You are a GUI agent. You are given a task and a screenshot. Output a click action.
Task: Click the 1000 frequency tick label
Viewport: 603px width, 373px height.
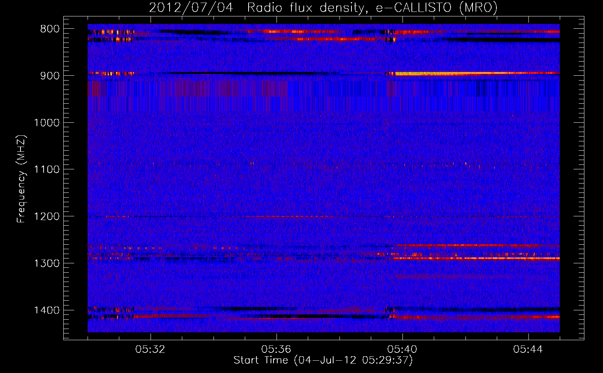[x=47, y=123]
